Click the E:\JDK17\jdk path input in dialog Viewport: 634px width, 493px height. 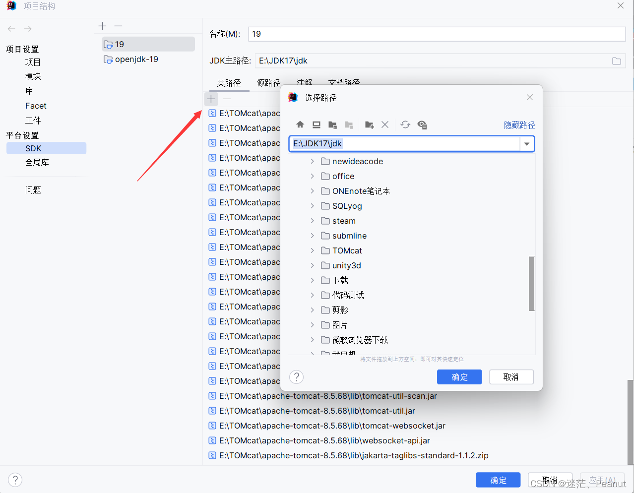(404, 144)
